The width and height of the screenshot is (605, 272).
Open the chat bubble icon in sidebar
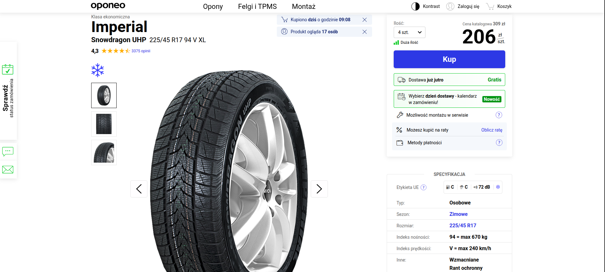(8, 152)
